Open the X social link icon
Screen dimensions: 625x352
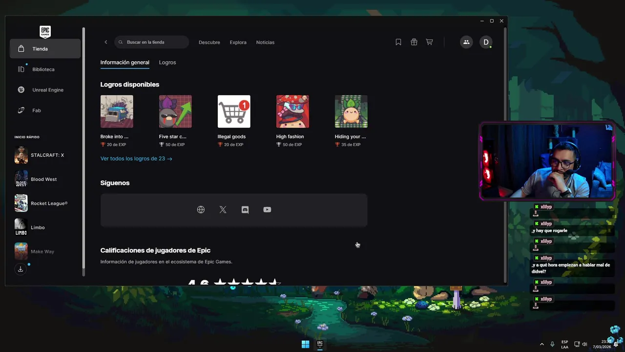coord(223,210)
